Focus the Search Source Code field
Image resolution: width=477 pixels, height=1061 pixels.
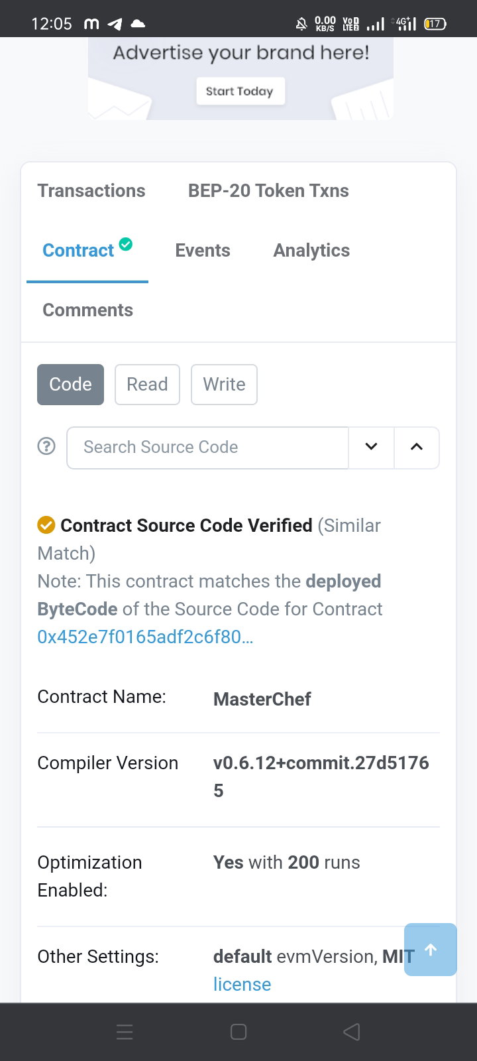coord(207,447)
